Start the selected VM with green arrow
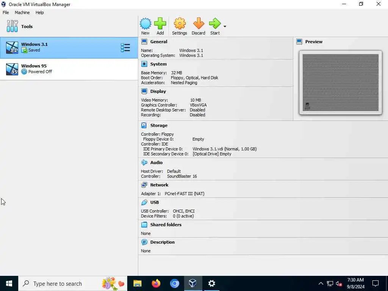This screenshot has width=388, height=291. [215, 24]
